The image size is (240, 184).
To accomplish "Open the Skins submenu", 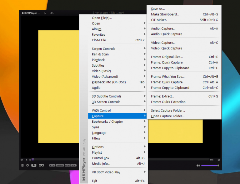I will coord(118,127).
